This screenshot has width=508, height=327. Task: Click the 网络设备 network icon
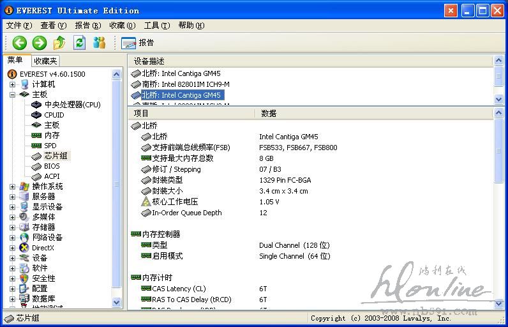coord(24,238)
